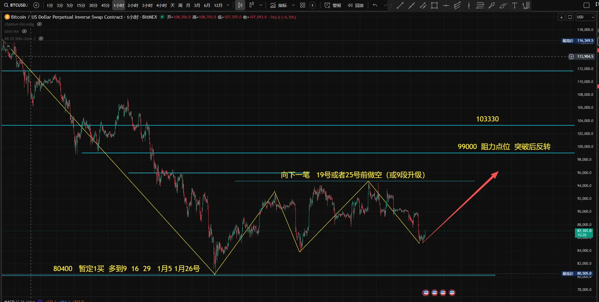Expand the indicators favorites dropdown arrow
Image resolution: width=599 pixels, height=302 pixels.
[x=293, y=5]
